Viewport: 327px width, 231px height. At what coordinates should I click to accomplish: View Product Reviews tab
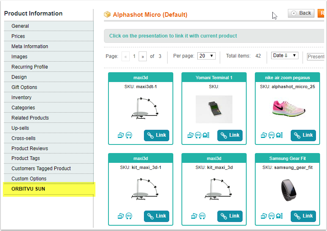pos(49,149)
